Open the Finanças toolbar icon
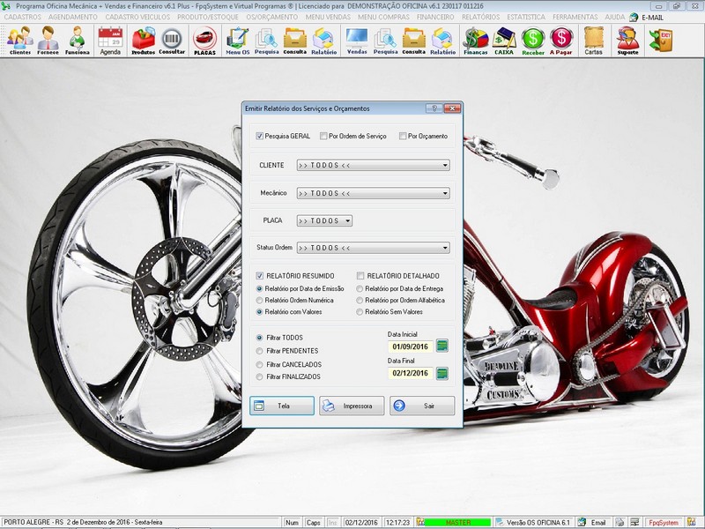 pyautogui.click(x=476, y=41)
